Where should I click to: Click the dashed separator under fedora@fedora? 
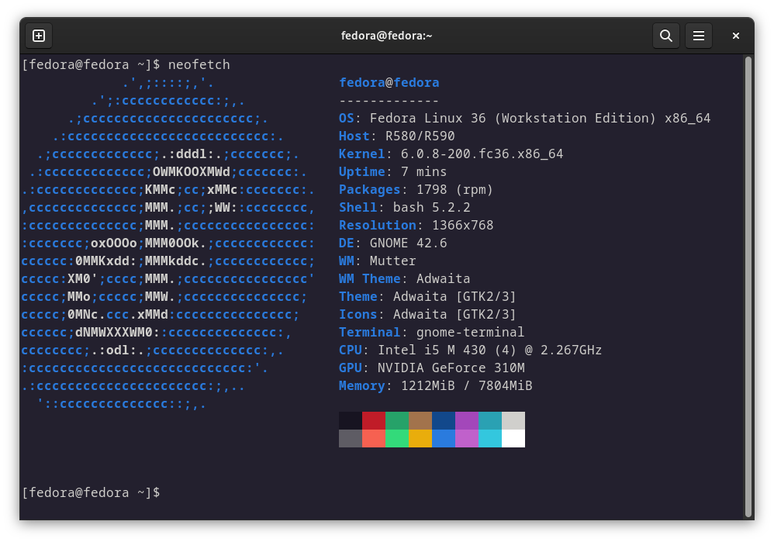click(x=389, y=101)
